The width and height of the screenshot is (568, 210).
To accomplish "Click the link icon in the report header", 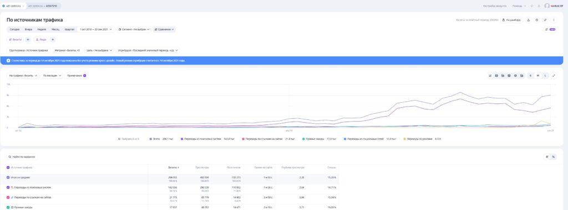I will click(546, 20).
